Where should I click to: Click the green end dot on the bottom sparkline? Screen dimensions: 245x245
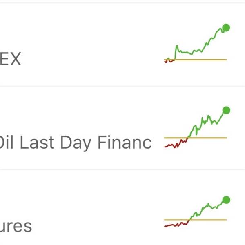point(226,200)
